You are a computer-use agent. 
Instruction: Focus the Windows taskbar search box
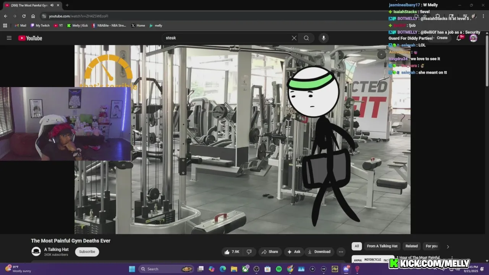click(x=166, y=269)
